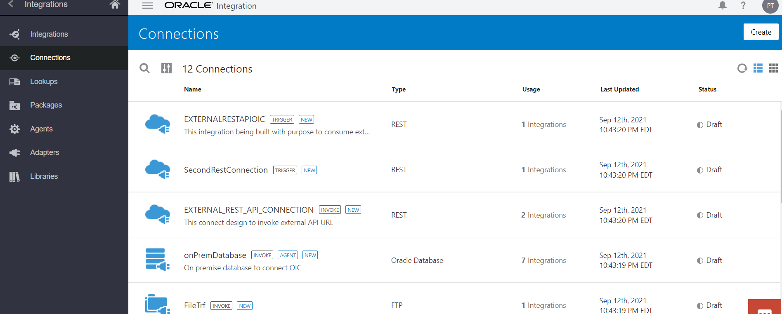The height and width of the screenshot is (314, 782).
Task: Open notifications bell
Action: click(x=723, y=5)
